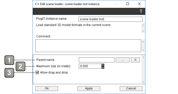Cancel editing the scene loader
The height and width of the screenshot is (94, 178).
[131, 88]
